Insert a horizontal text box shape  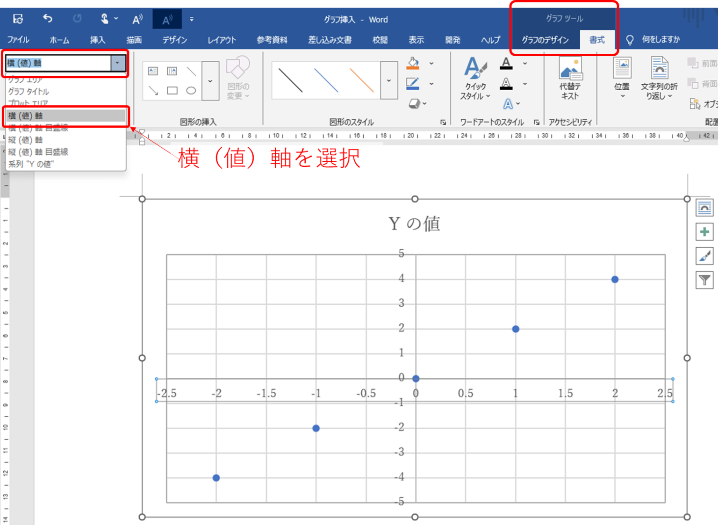pos(152,71)
